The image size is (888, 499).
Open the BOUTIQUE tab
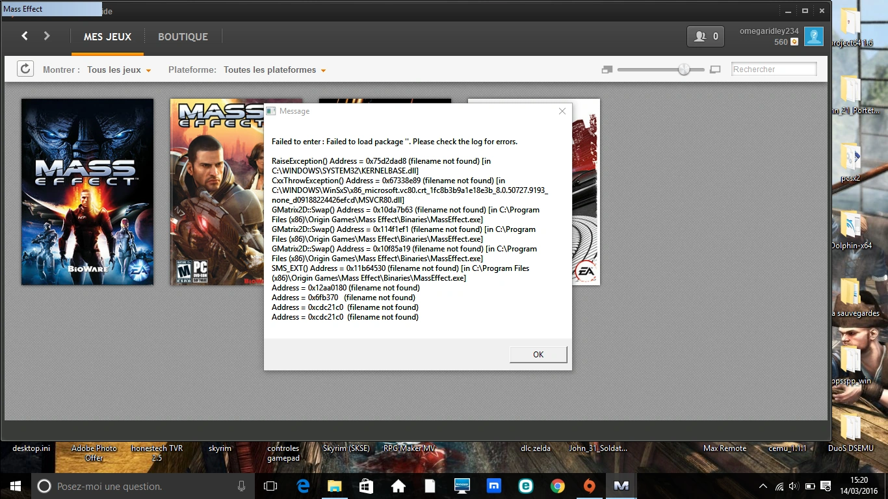[x=183, y=37]
